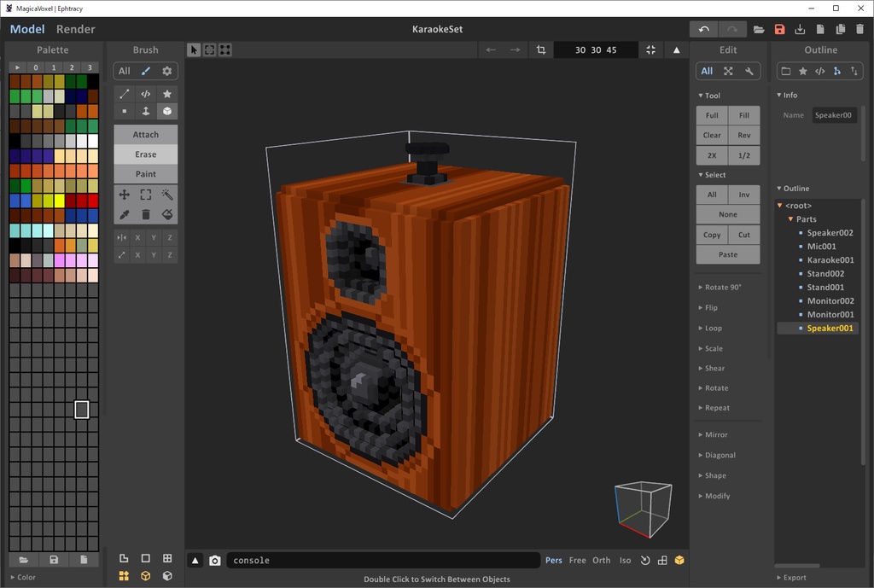The height and width of the screenshot is (588, 874).
Task: Select the magic wand select tool
Action: tap(166, 195)
